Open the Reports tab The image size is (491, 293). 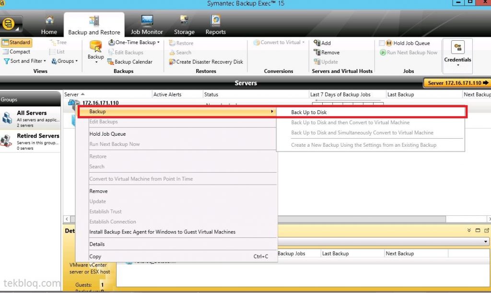point(215,25)
